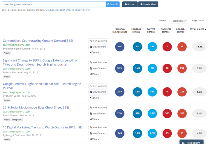View Sharers for Google Removes Sidebar Ads
This screenshot has height=144, width=208.
click(x=98, y=92)
